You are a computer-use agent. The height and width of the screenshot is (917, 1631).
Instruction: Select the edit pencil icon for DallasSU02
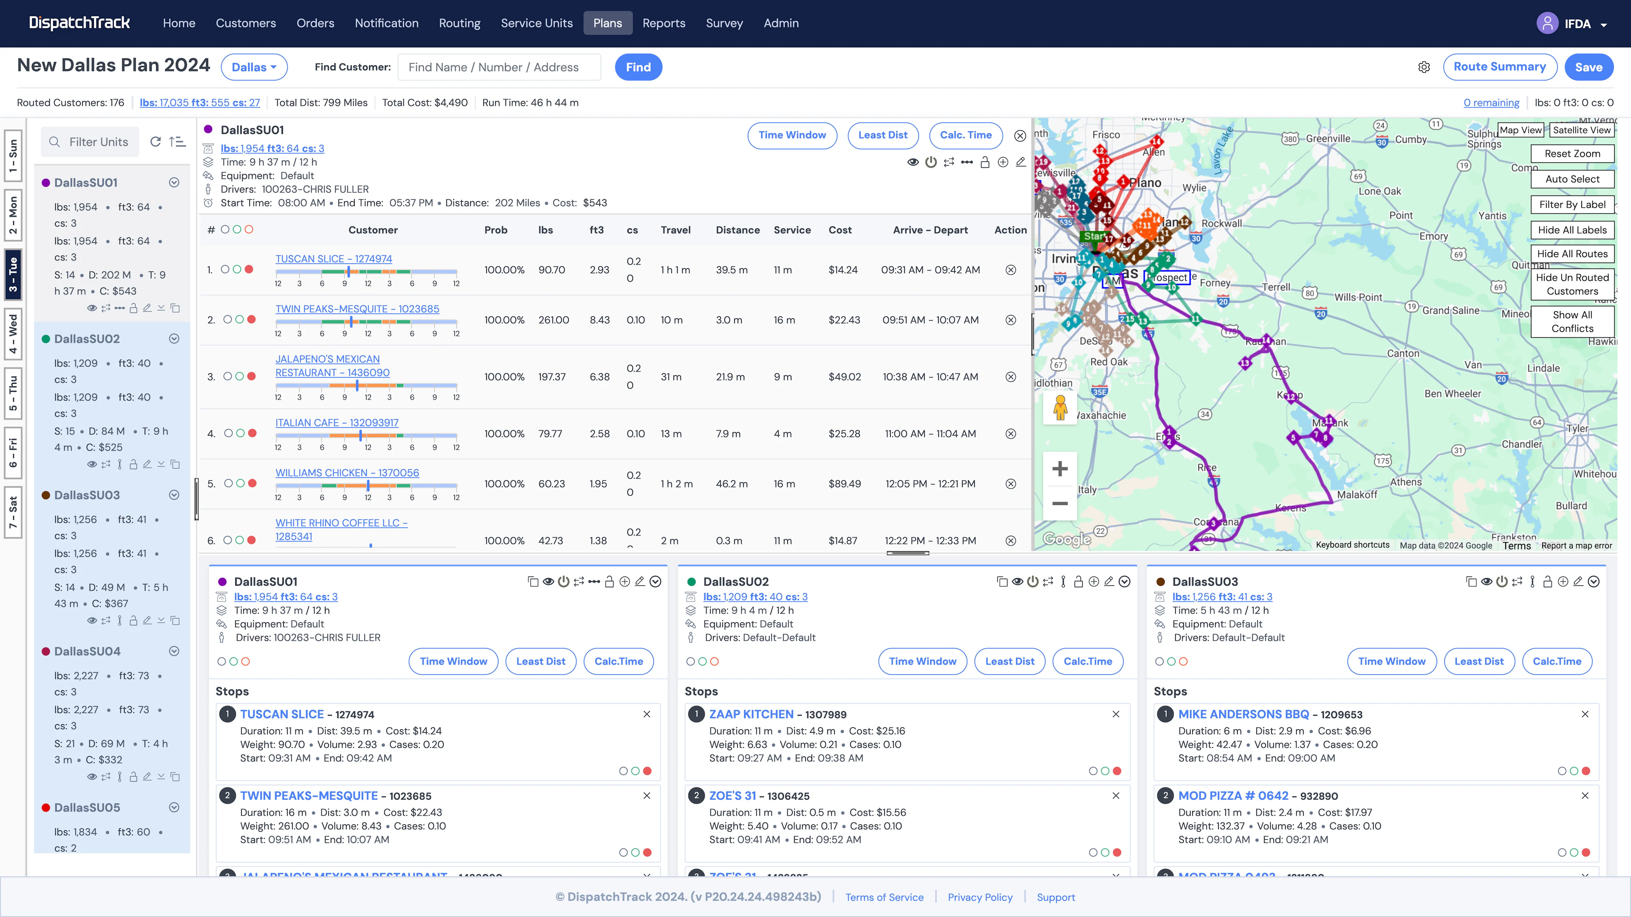(x=1109, y=581)
